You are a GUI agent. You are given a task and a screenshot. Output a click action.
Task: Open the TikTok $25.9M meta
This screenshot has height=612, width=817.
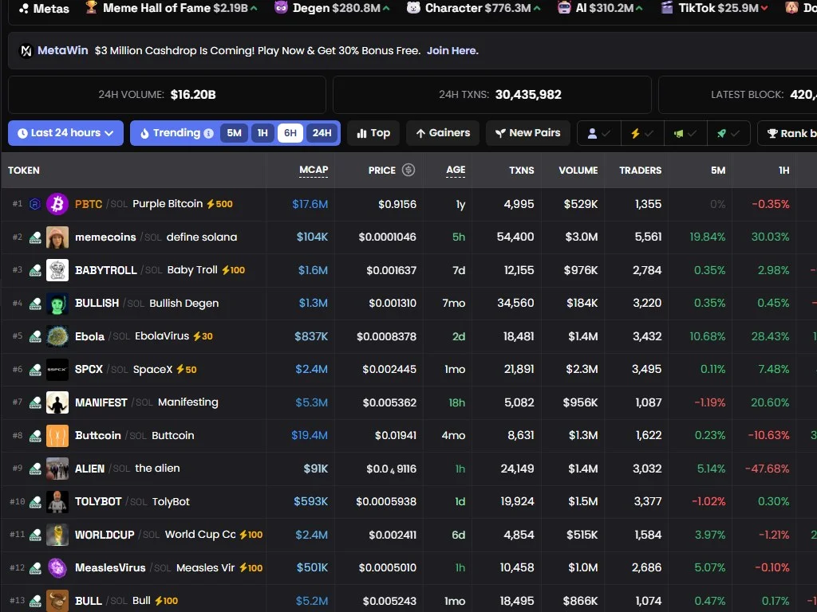[x=714, y=8]
